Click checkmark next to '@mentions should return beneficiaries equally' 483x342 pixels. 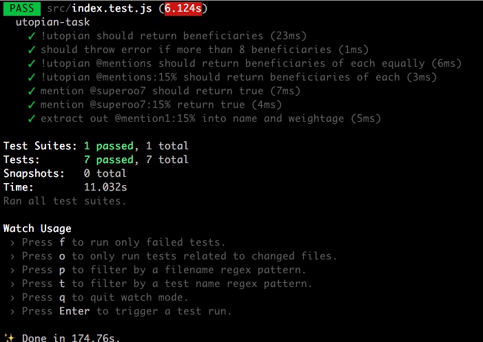point(32,64)
